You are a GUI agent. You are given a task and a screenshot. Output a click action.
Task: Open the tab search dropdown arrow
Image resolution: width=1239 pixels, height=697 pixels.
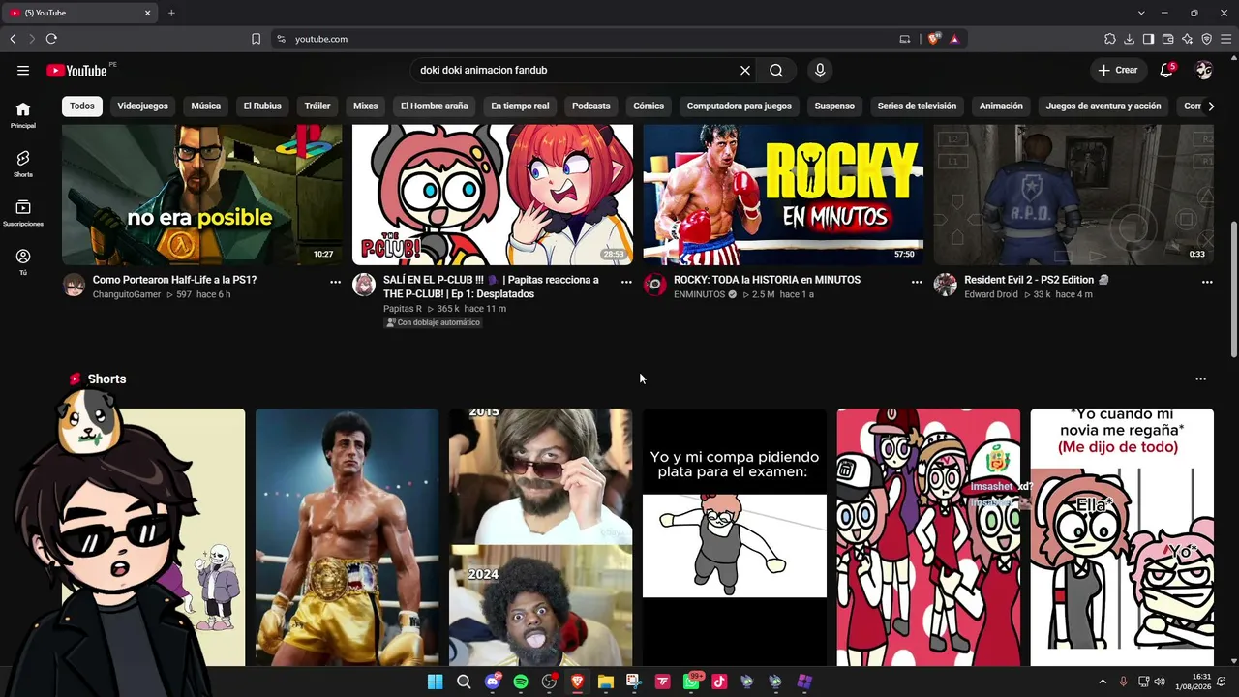point(1141,13)
